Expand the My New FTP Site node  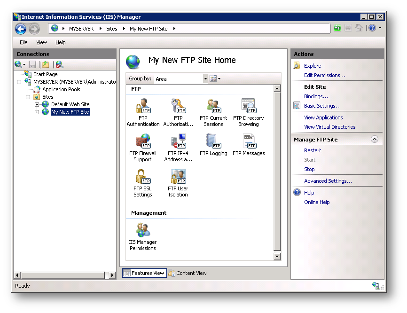37,112
